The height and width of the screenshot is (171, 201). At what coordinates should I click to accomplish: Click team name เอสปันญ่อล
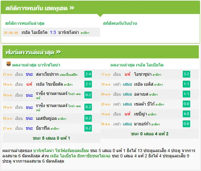pos(46,118)
